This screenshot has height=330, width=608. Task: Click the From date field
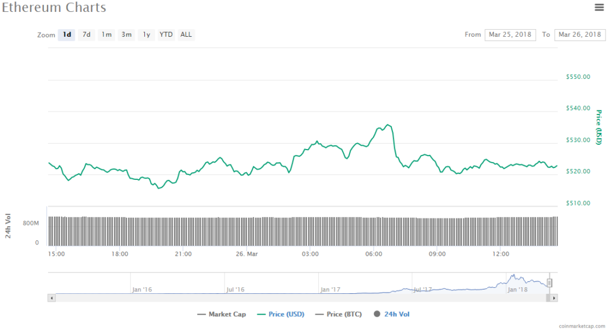coord(510,34)
